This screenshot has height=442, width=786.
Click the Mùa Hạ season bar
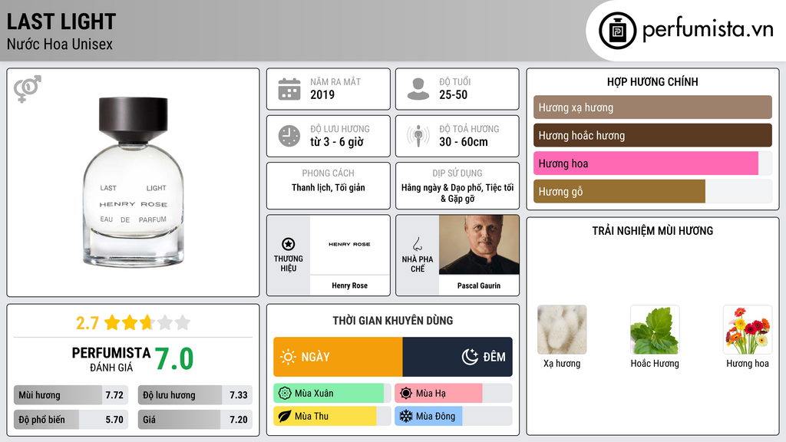454,394
